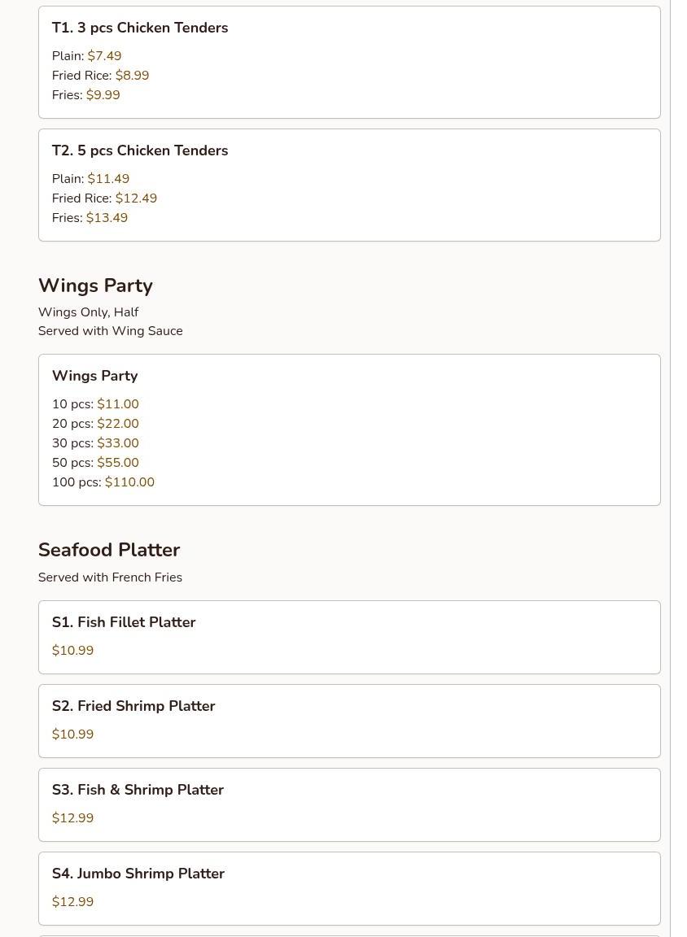
Task: Choose S3. Fish & Shrimp Platter
Action: coord(349,804)
